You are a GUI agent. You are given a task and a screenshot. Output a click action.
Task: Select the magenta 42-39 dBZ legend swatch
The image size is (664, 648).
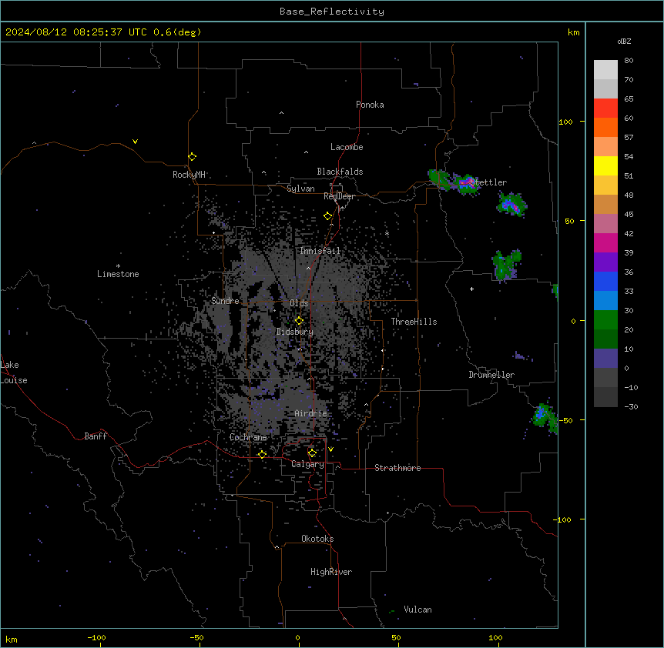click(x=605, y=242)
